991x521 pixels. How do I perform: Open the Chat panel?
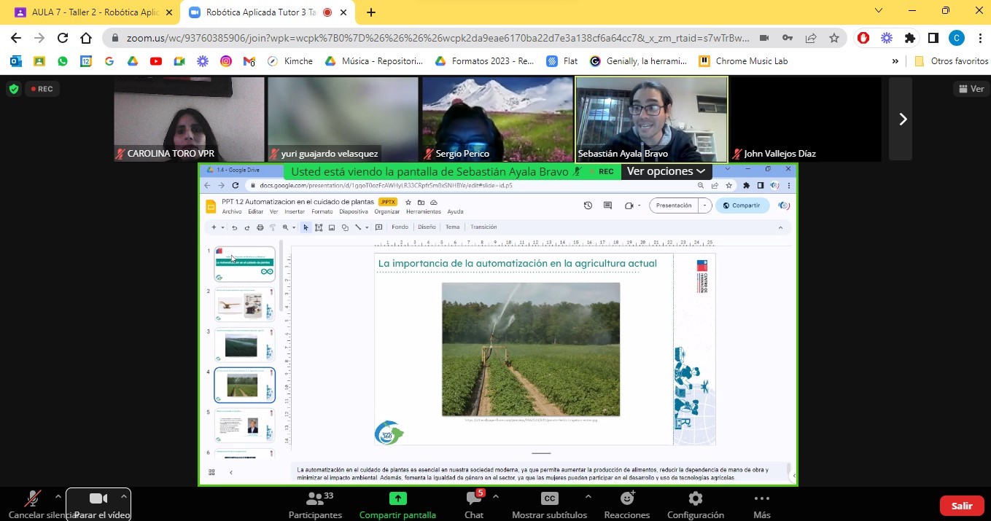(x=474, y=499)
